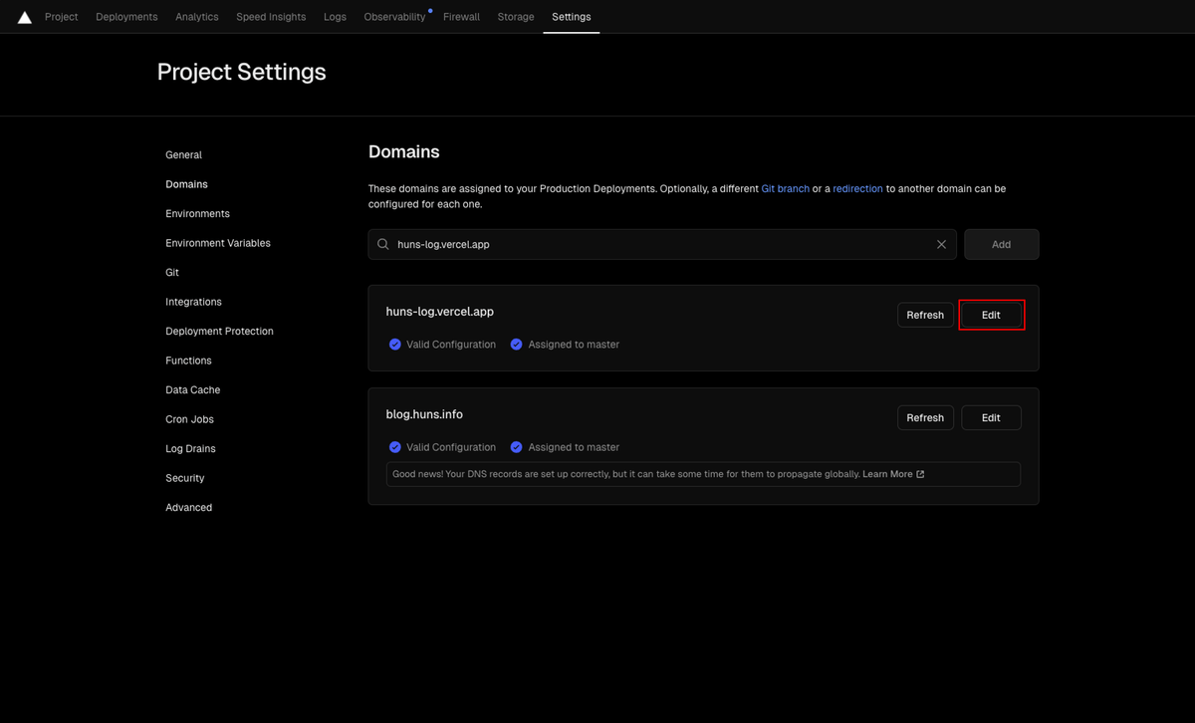Go to Environment Variables settings
The image size is (1195, 723).
pos(218,243)
